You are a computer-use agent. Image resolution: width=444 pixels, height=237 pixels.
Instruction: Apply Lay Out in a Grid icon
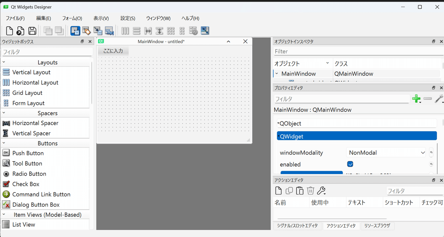(x=171, y=31)
